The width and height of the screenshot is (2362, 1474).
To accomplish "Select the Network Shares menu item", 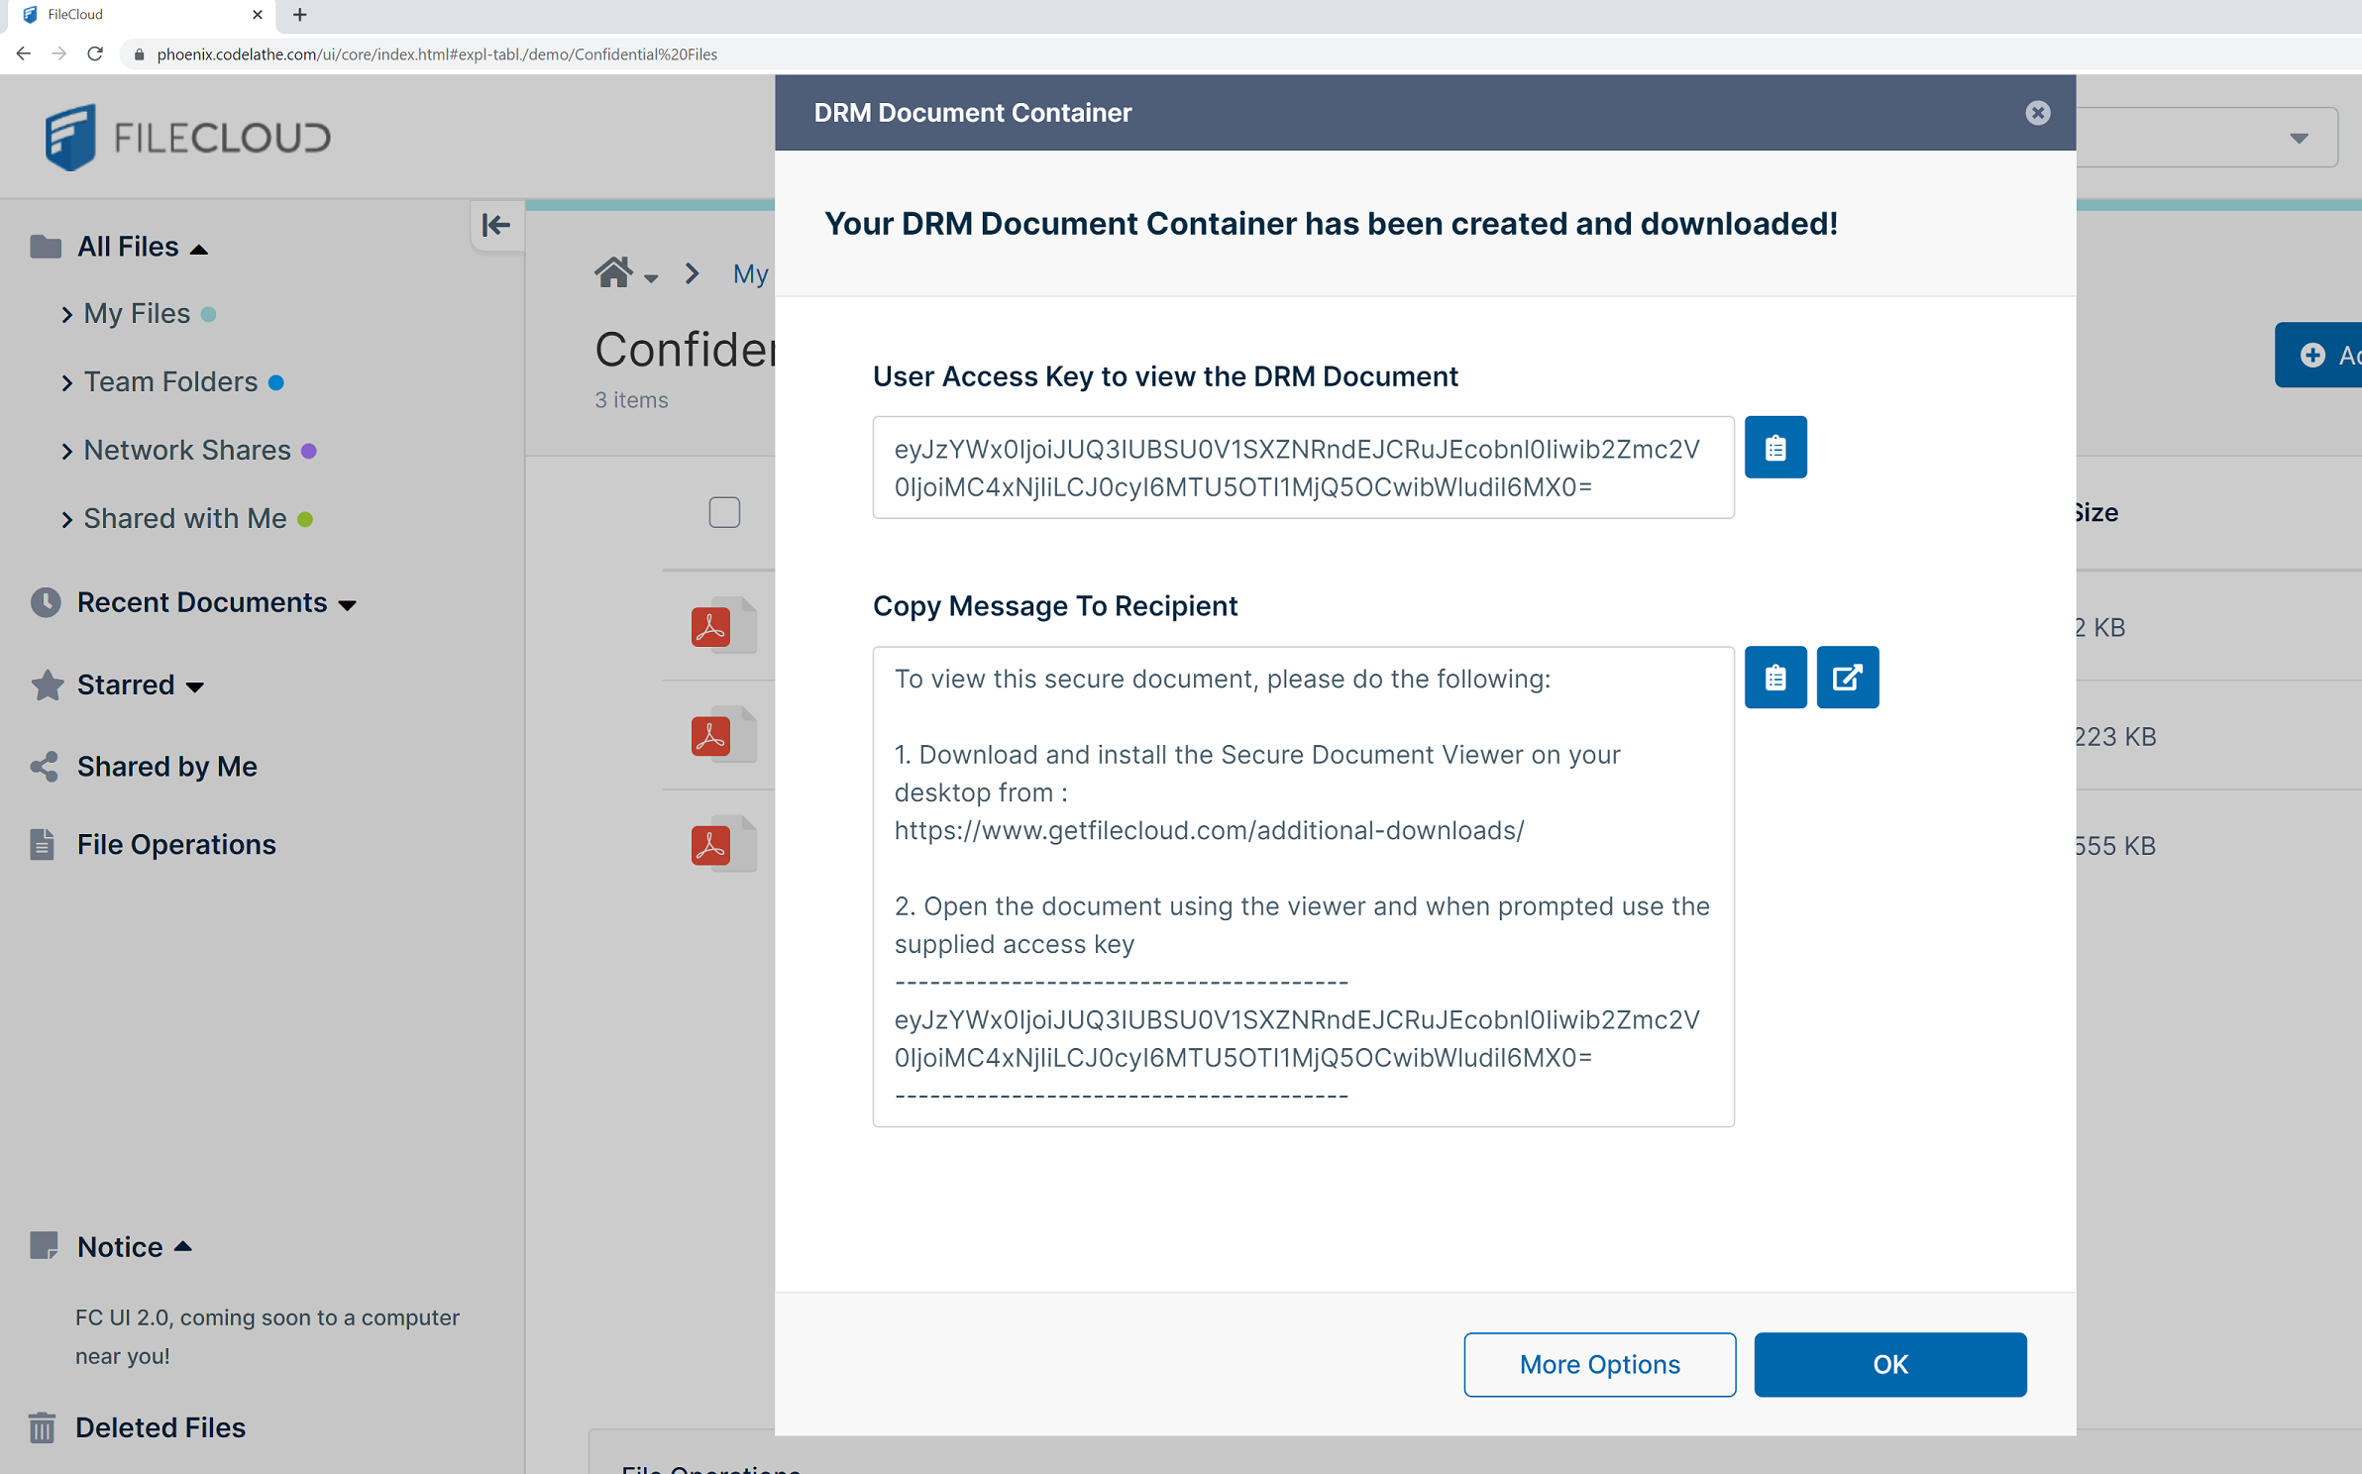I will (187, 450).
